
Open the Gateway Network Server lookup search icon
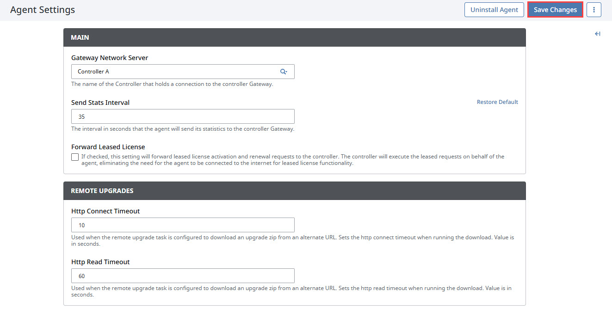click(x=284, y=72)
